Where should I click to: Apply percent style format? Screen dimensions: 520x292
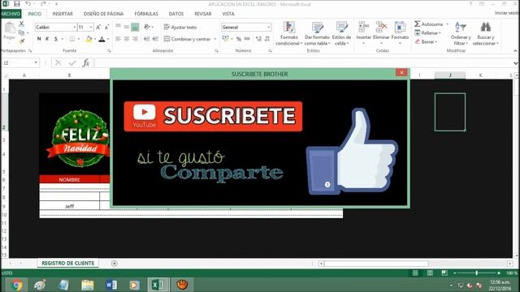tap(238, 39)
